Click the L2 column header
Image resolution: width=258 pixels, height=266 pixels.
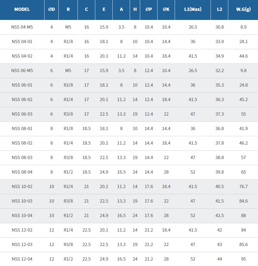point(220,9)
